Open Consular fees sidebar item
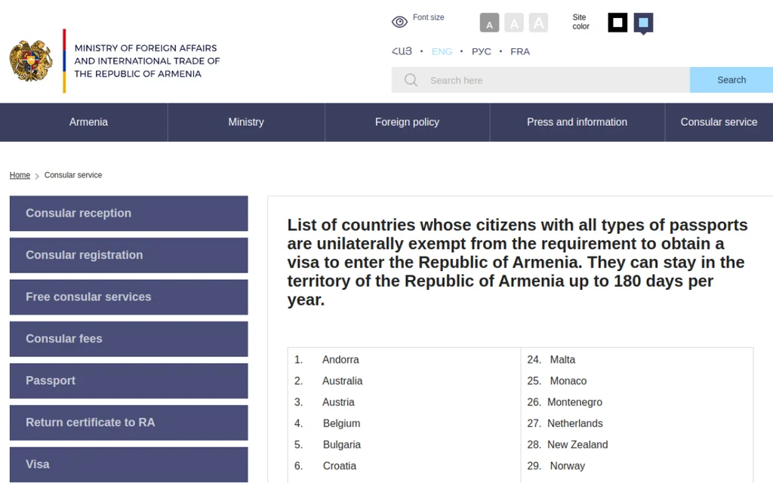Image resolution: width=773 pixels, height=483 pixels. click(x=128, y=339)
